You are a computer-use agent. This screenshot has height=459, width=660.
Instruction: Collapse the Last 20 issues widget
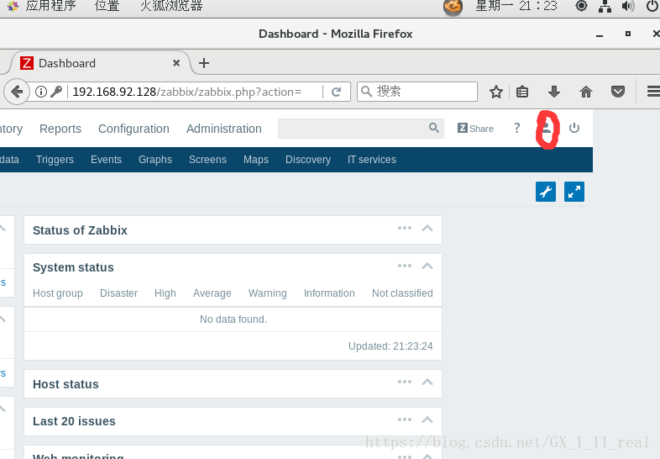pyautogui.click(x=427, y=419)
